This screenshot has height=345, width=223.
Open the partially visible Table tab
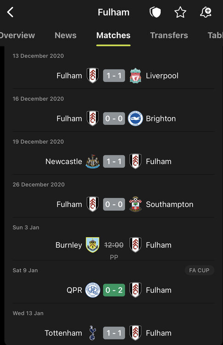pos(215,35)
